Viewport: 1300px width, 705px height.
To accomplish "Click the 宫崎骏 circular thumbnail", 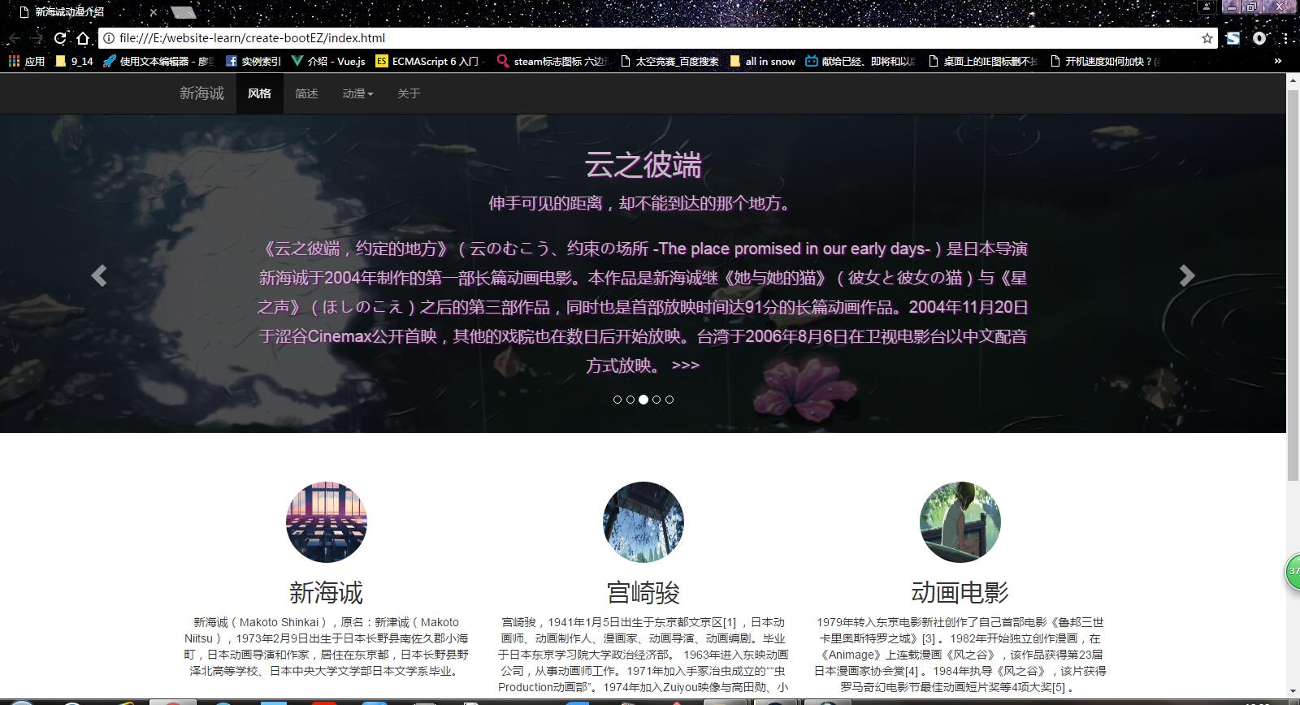I will 643,522.
